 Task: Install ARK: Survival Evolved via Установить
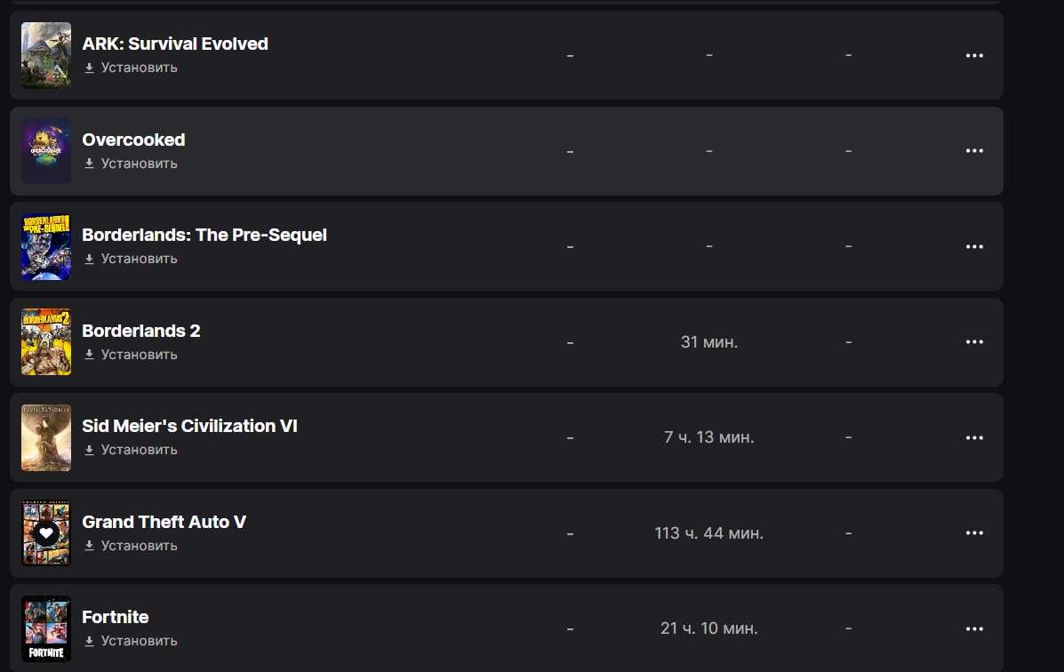pyautogui.click(x=131, y=68)
